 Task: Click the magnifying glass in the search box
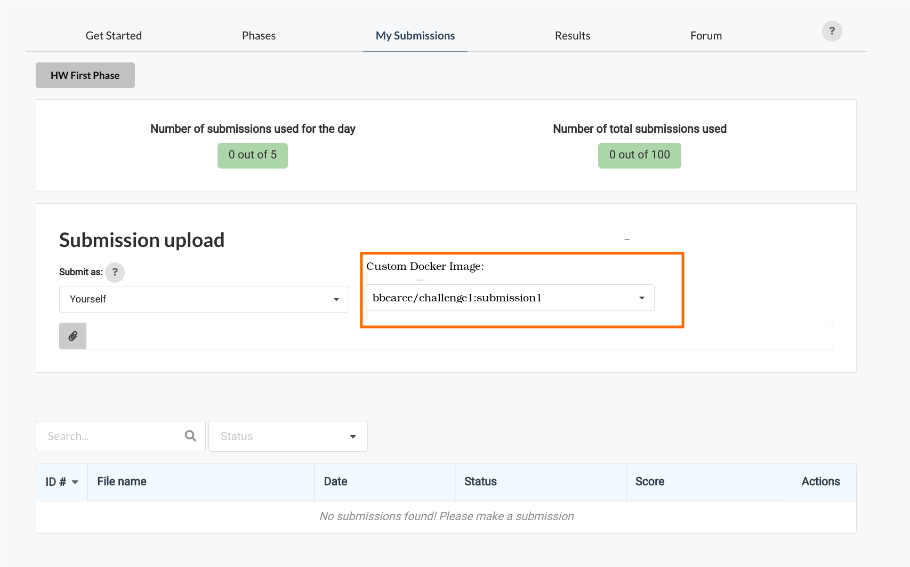(190, 436)
